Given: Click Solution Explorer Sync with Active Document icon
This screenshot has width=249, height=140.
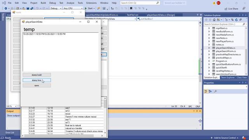Looking at the screenshot, I should 232,20.
